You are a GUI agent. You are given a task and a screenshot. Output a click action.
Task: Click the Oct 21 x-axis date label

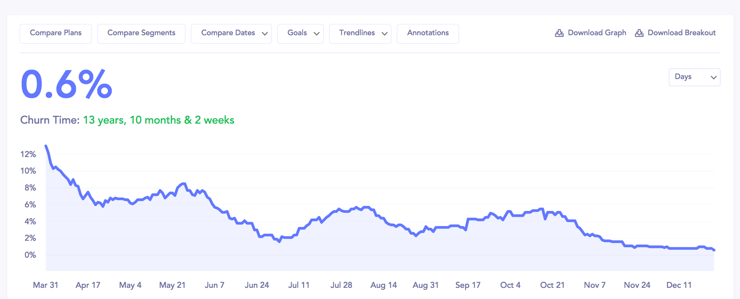click(552, 285)
